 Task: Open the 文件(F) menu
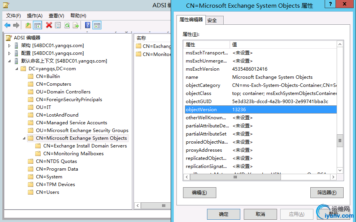(14, 15)
